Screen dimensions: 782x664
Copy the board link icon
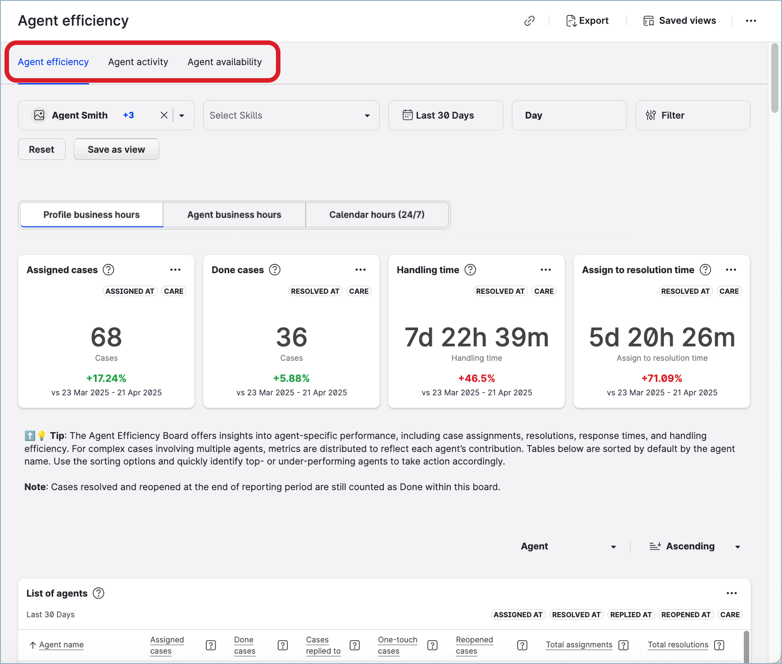click(x=529, y=21)
